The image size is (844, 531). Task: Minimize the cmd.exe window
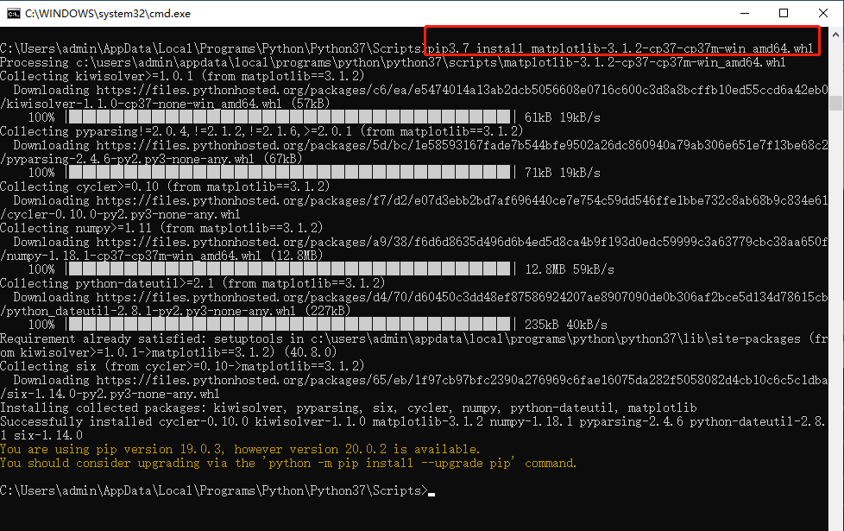point(745,14)
